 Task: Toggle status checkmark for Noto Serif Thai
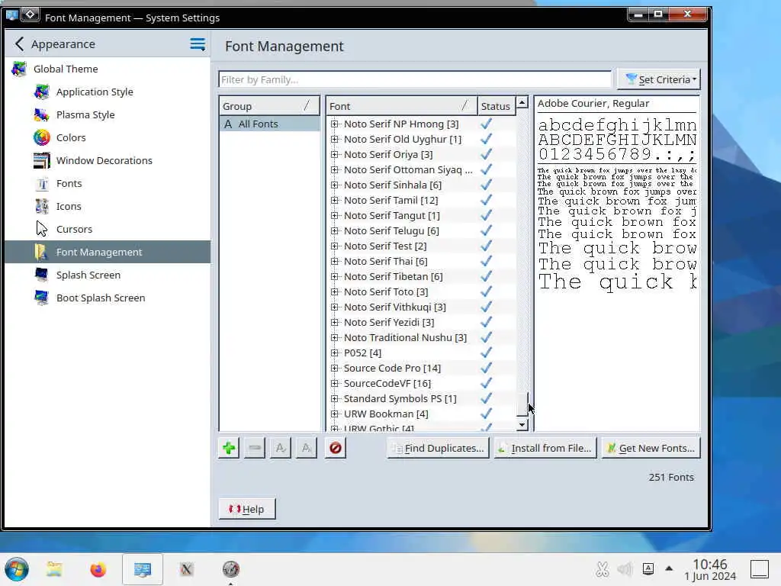(x=487, y=261)
